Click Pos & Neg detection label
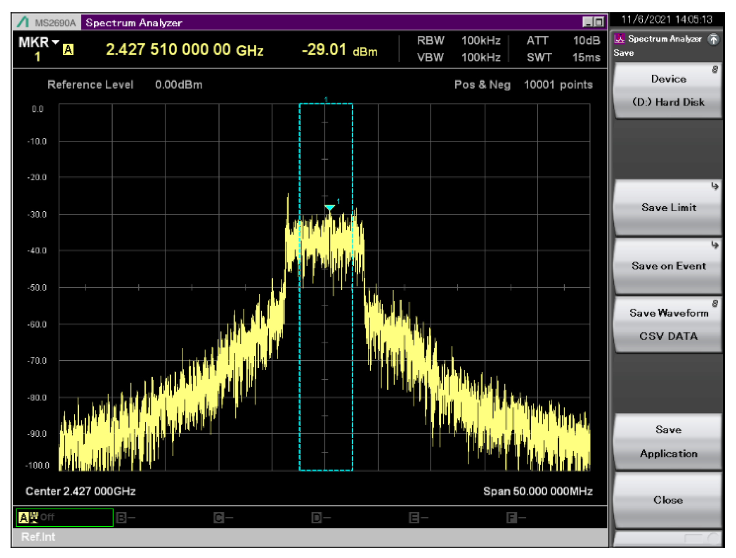Image resolution: width=736 pixels, height=558 pixels. [482, 85]
